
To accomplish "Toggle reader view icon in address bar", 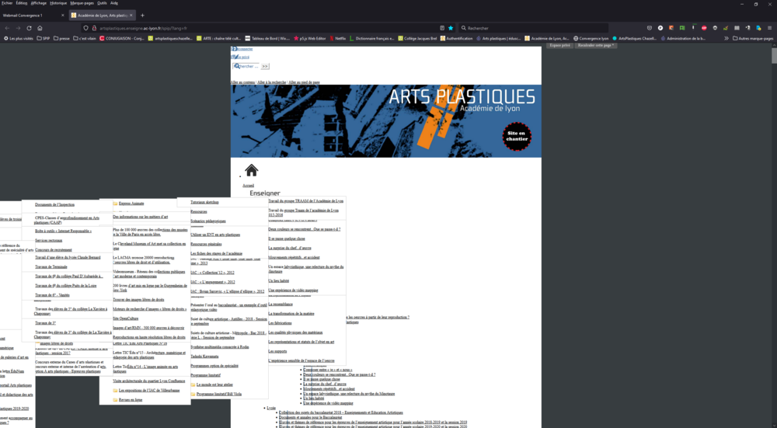I will coord(442,28).
